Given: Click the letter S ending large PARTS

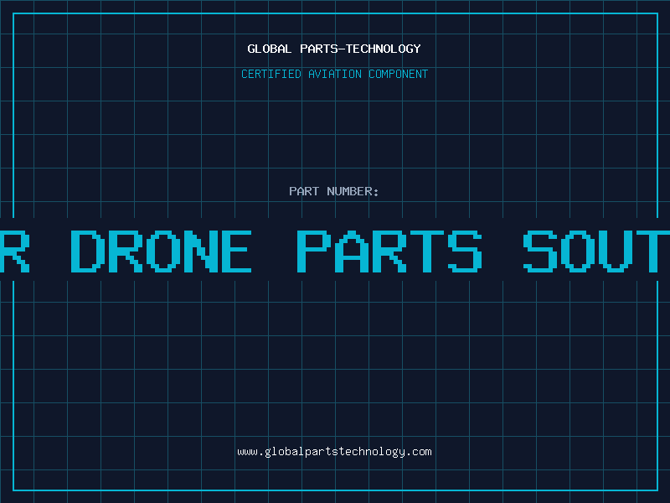Looking at the screenshot, I should click(x=466, y=251).
